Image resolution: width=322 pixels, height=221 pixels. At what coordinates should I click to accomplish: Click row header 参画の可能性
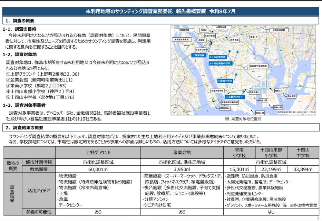[x=39, y=212]
